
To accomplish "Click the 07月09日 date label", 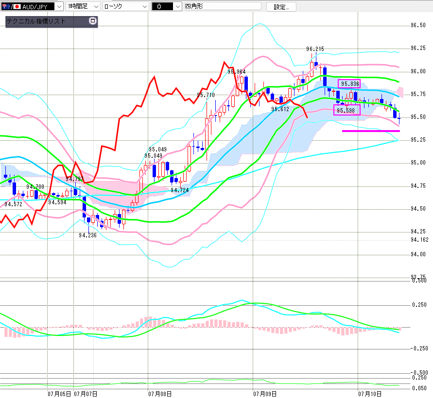I will [264, 394].
